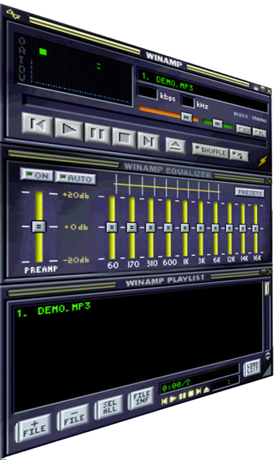This screenshot has height=460, width=276.
Task: Click the playlist mini Play icon
Action: tap(173, 398)
